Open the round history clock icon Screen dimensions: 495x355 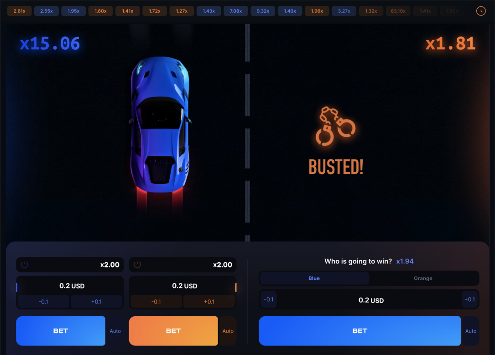coord(481,11)
